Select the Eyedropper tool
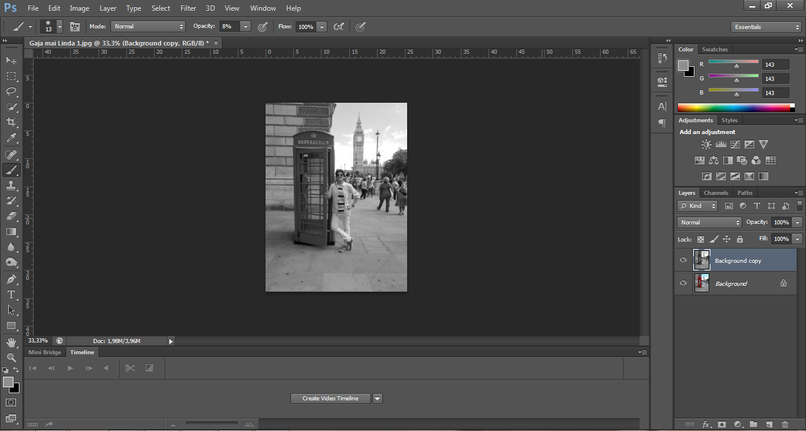Image resolution: width=806 pixels, height=431 pixels. click(x=11, y=138)
